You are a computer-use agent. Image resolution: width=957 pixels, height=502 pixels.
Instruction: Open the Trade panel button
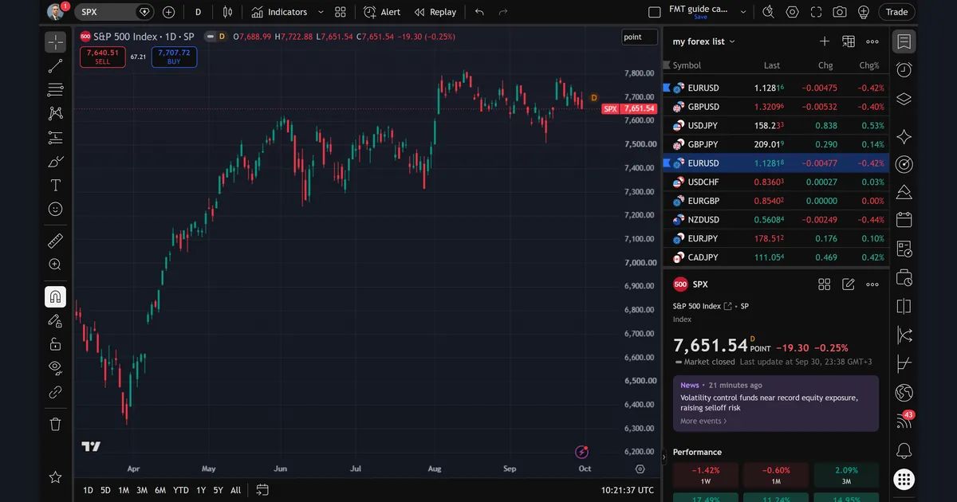[x=897, y=12]
